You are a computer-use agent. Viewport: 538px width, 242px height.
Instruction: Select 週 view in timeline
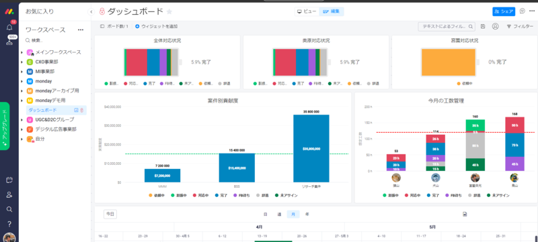(x=279, y=215)
